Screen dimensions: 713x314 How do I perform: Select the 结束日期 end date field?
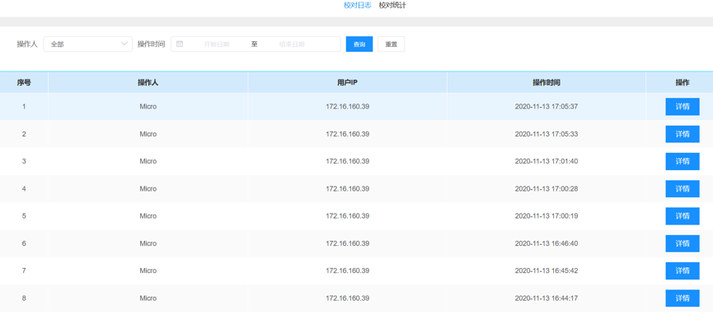[292, 44]
